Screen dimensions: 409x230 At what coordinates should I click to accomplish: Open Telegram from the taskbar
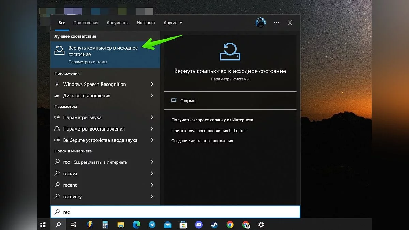click(x=152, y=225)
